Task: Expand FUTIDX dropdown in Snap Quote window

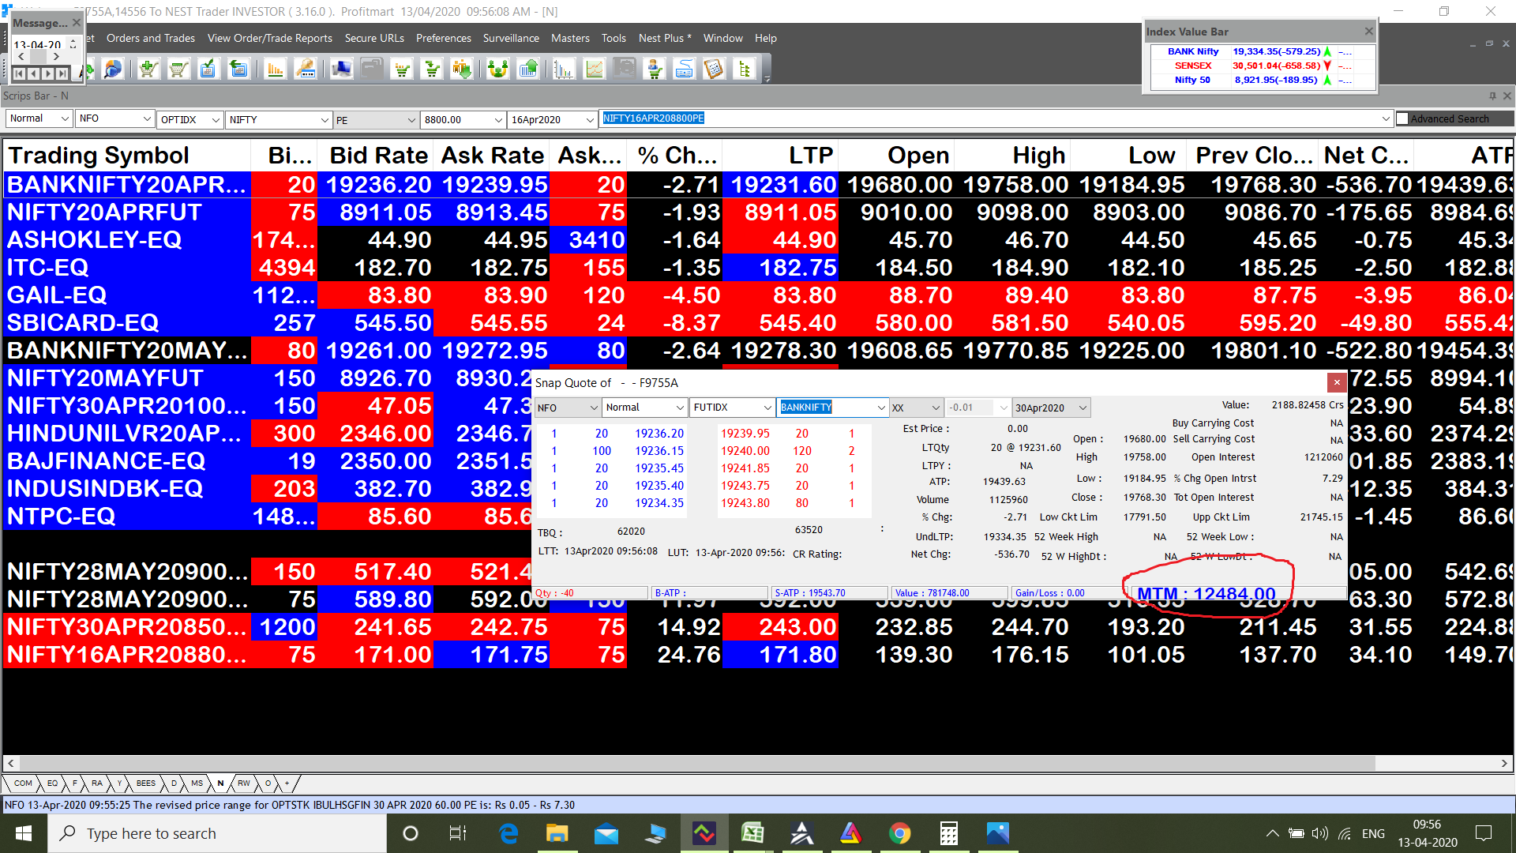Action: pos(767,408)
